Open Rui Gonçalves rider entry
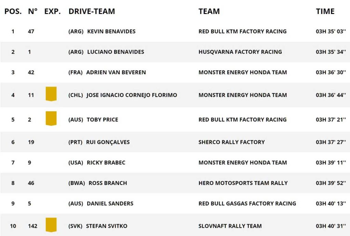This screenshot has width=350, height=236. pyautogui.click(x=108, y=142)
